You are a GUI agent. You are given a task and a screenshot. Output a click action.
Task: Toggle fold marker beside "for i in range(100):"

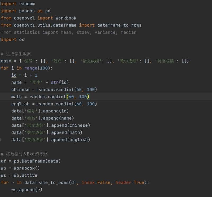[x=1, y=68]
